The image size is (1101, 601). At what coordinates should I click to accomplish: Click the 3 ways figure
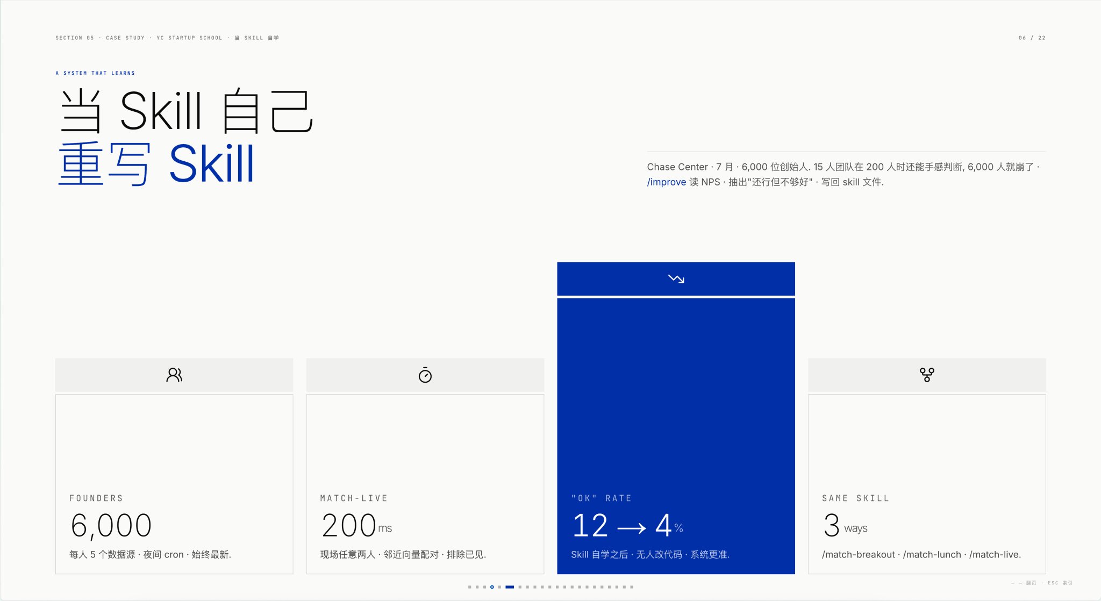coord(845,525)
